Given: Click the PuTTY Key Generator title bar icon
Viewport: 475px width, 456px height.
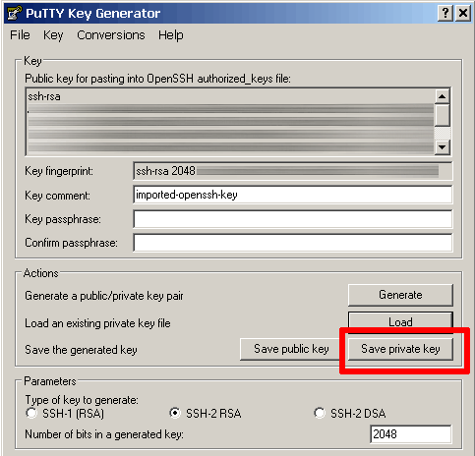Looking at the screenshot, I should click(x=14, y=13).
